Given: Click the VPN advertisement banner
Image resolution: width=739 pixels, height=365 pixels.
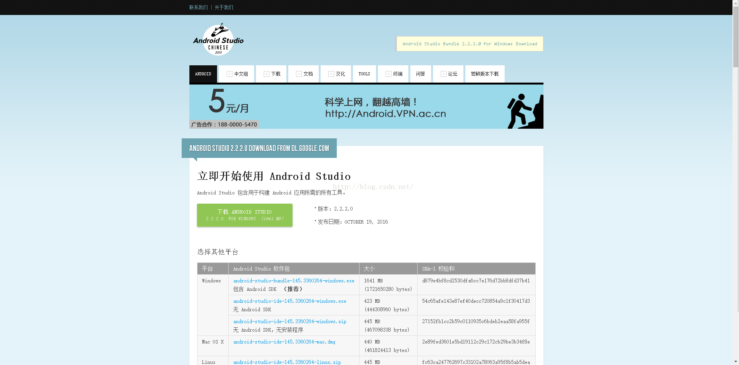Looking at the screenshot, I should 366,107.
